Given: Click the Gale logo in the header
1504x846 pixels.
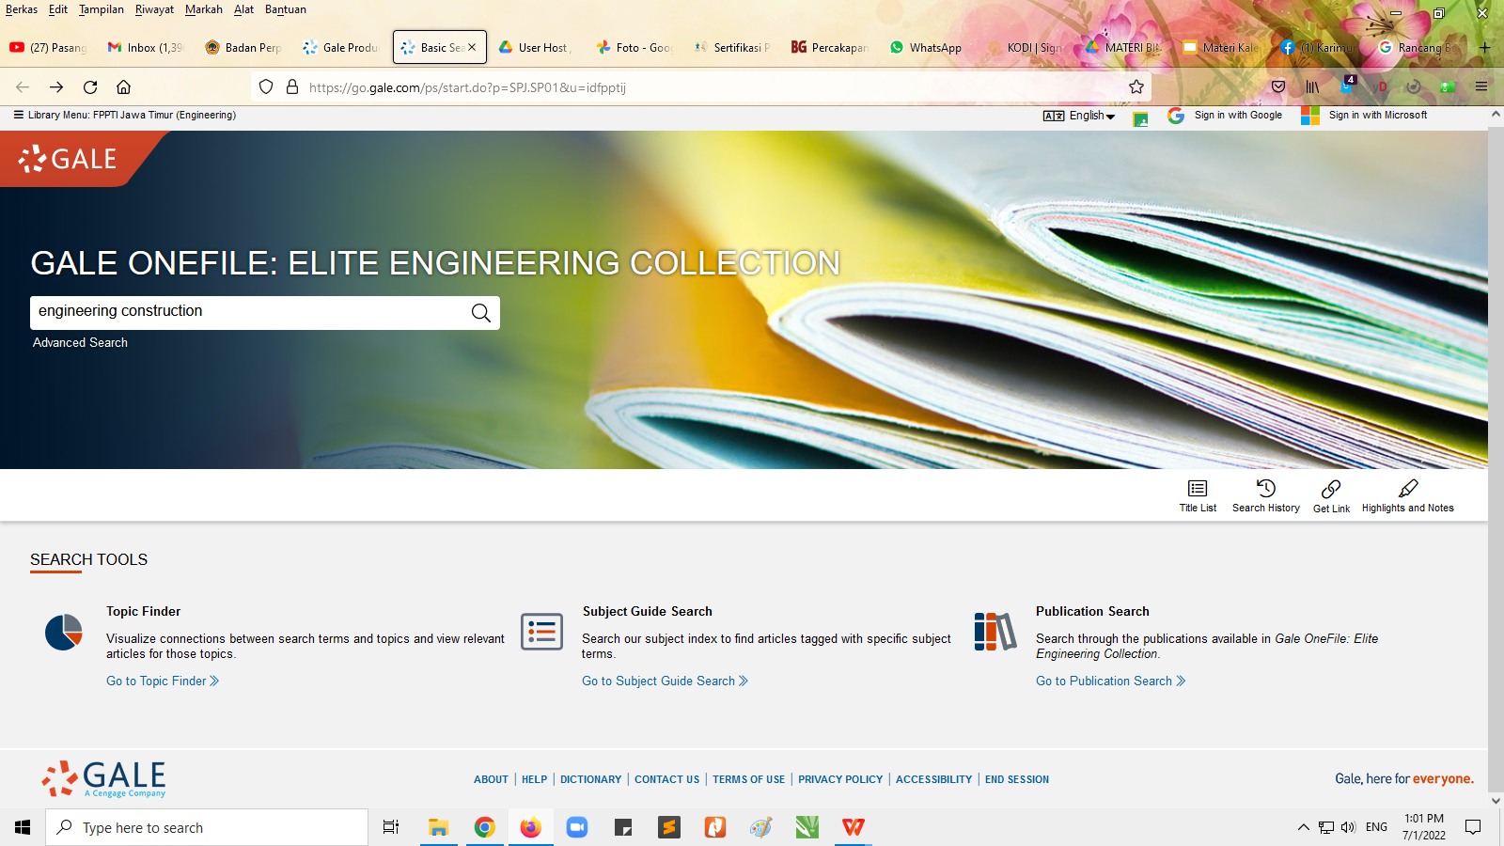Looking at the screenshot, I should (68, 159).
